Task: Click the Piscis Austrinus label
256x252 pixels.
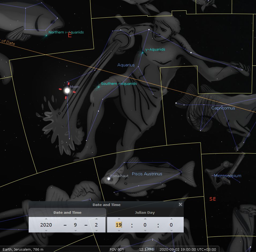Action: 147,174
